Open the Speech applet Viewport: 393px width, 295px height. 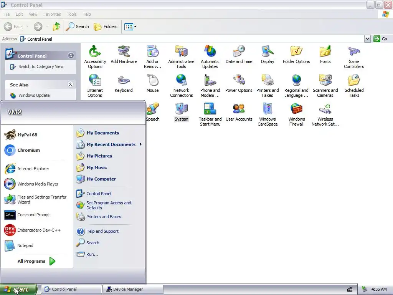[x=152, y=112]
